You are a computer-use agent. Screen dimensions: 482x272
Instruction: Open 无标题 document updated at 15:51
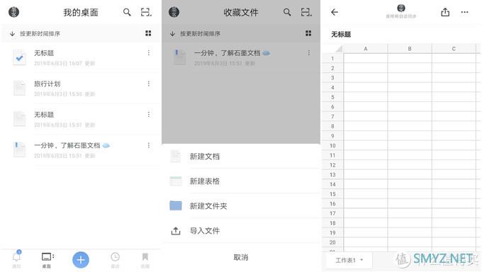pyautogui.click(x=81, y=119)
